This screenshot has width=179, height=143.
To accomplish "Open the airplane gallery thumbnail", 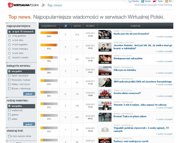I will click(x=105, y=71).
